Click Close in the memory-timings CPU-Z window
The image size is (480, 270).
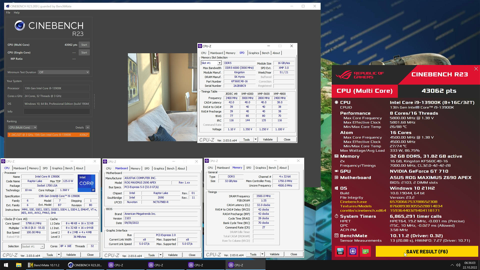coord(294,254)
